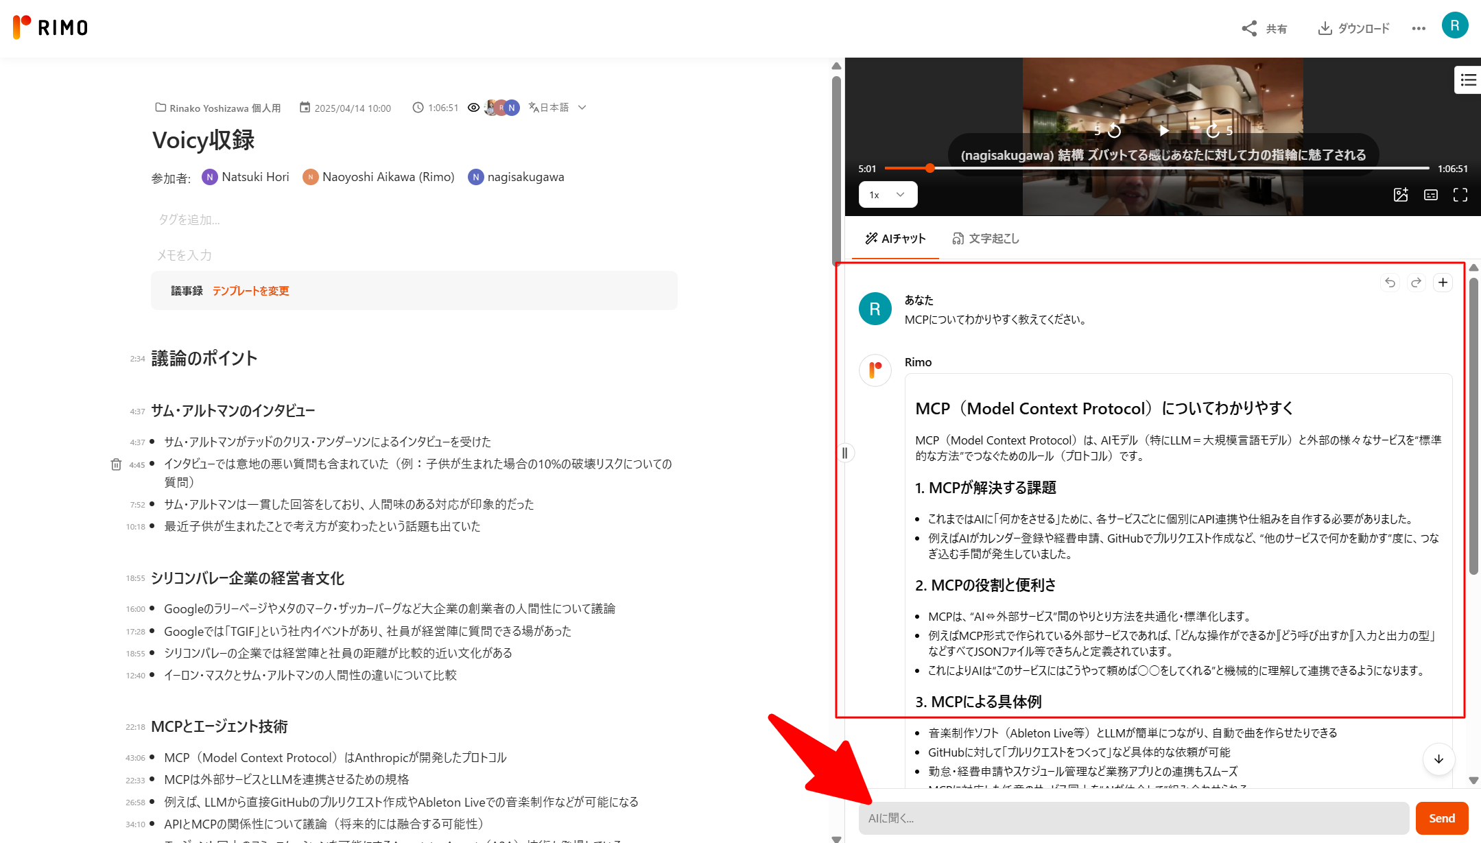Click the scroll-to-bottom arrow in chat

pos(1438,759)
